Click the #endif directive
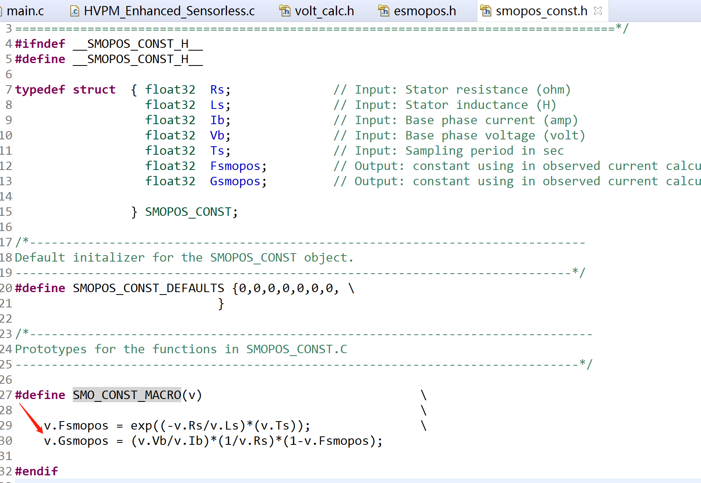Viewport: 701px width, 483px height. click(x=37, y=471)
